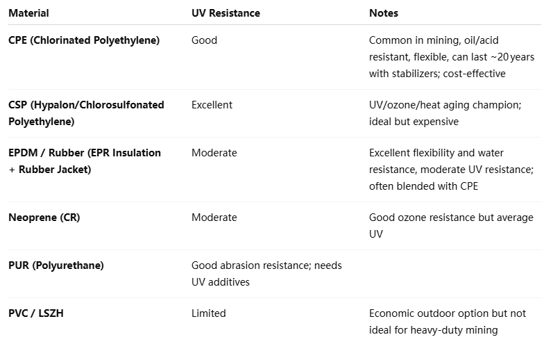This screenshot has width=544, height=344.
Task: Select the Neoprene (CR) cell
Action: [44, 218]
